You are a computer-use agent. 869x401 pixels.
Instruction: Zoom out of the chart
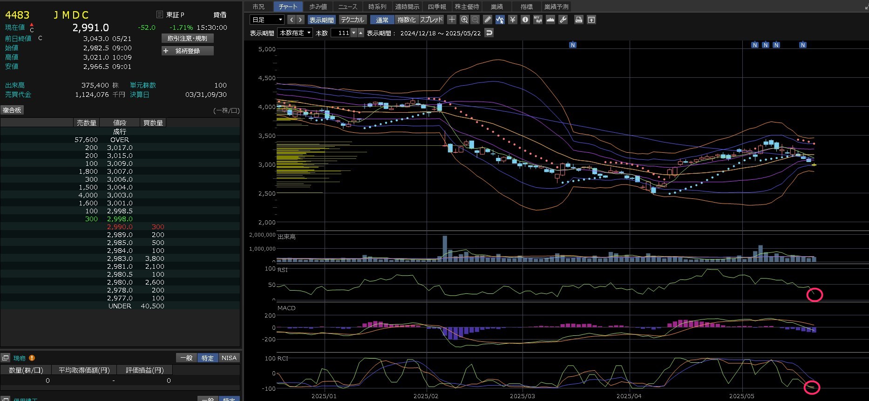[x=475, y=20]
